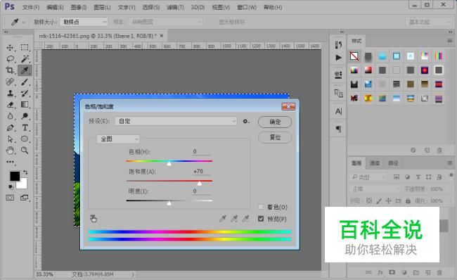This screenshot has height=280, width=457.
Task: Open the Styles panel flyout menu
Action: (x=450, y=41)
